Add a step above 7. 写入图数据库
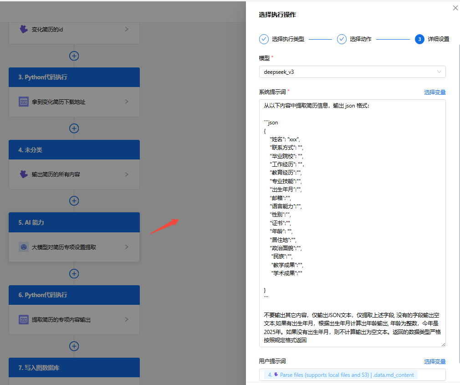460x385 pixels. (74, 346)
